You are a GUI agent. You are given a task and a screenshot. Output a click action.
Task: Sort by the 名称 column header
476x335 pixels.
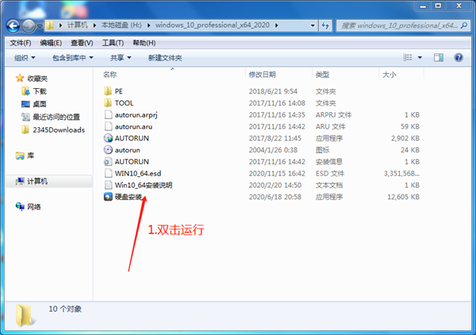(109, 75)
